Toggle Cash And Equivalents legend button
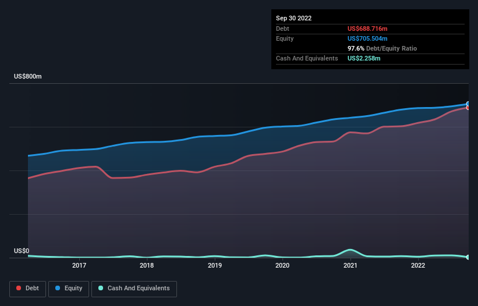478x306 pixels. point(134,289)
